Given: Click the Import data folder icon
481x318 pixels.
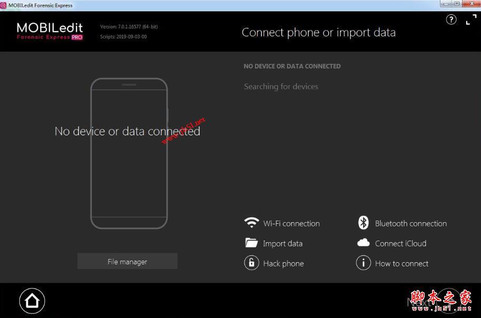Looking at the screenshot, I should [x=251, y=243].
